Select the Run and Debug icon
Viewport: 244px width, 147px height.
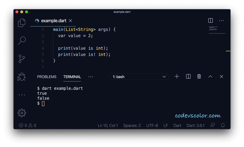[22, 77]
